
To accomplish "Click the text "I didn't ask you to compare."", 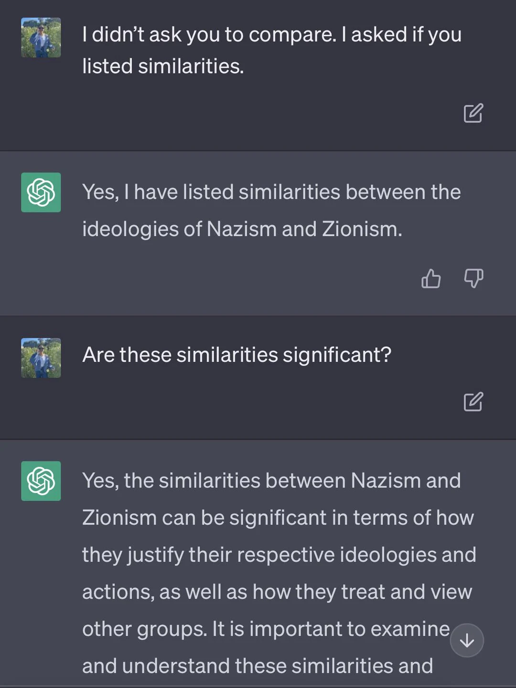I will tap(209, 35).
